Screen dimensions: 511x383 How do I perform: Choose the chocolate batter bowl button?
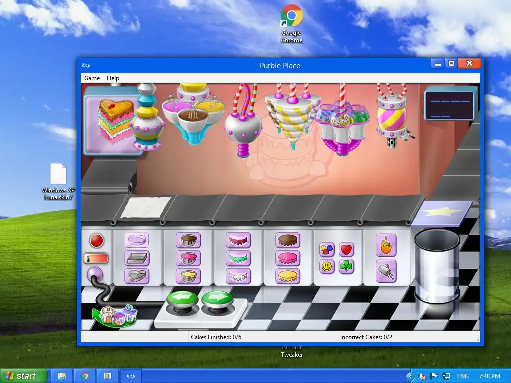[188, 240]
